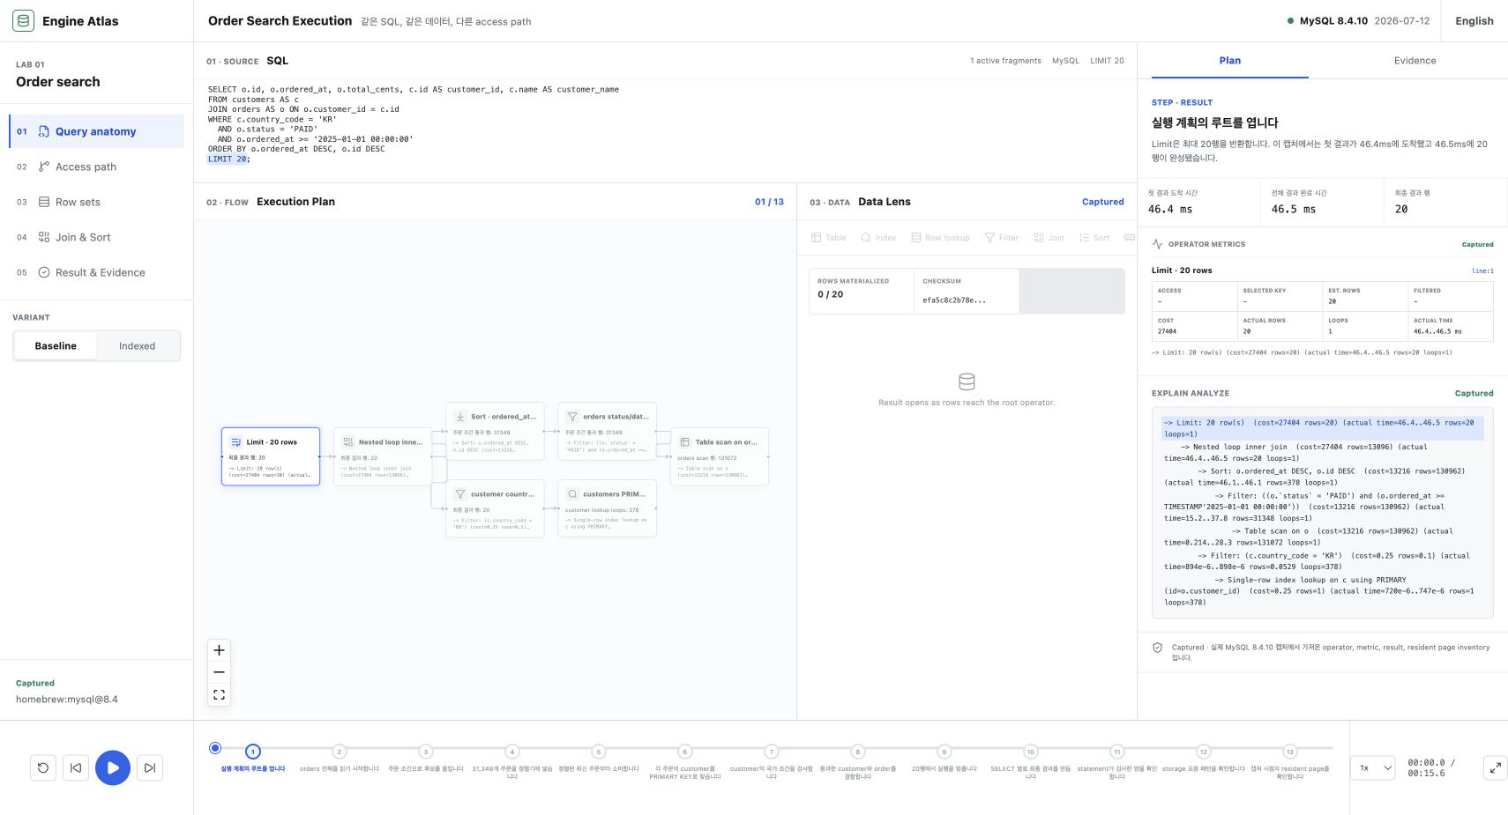Click the timeline start position handle
The height and width of the screenshot is (815, 1508).
[x=215, y=748]
